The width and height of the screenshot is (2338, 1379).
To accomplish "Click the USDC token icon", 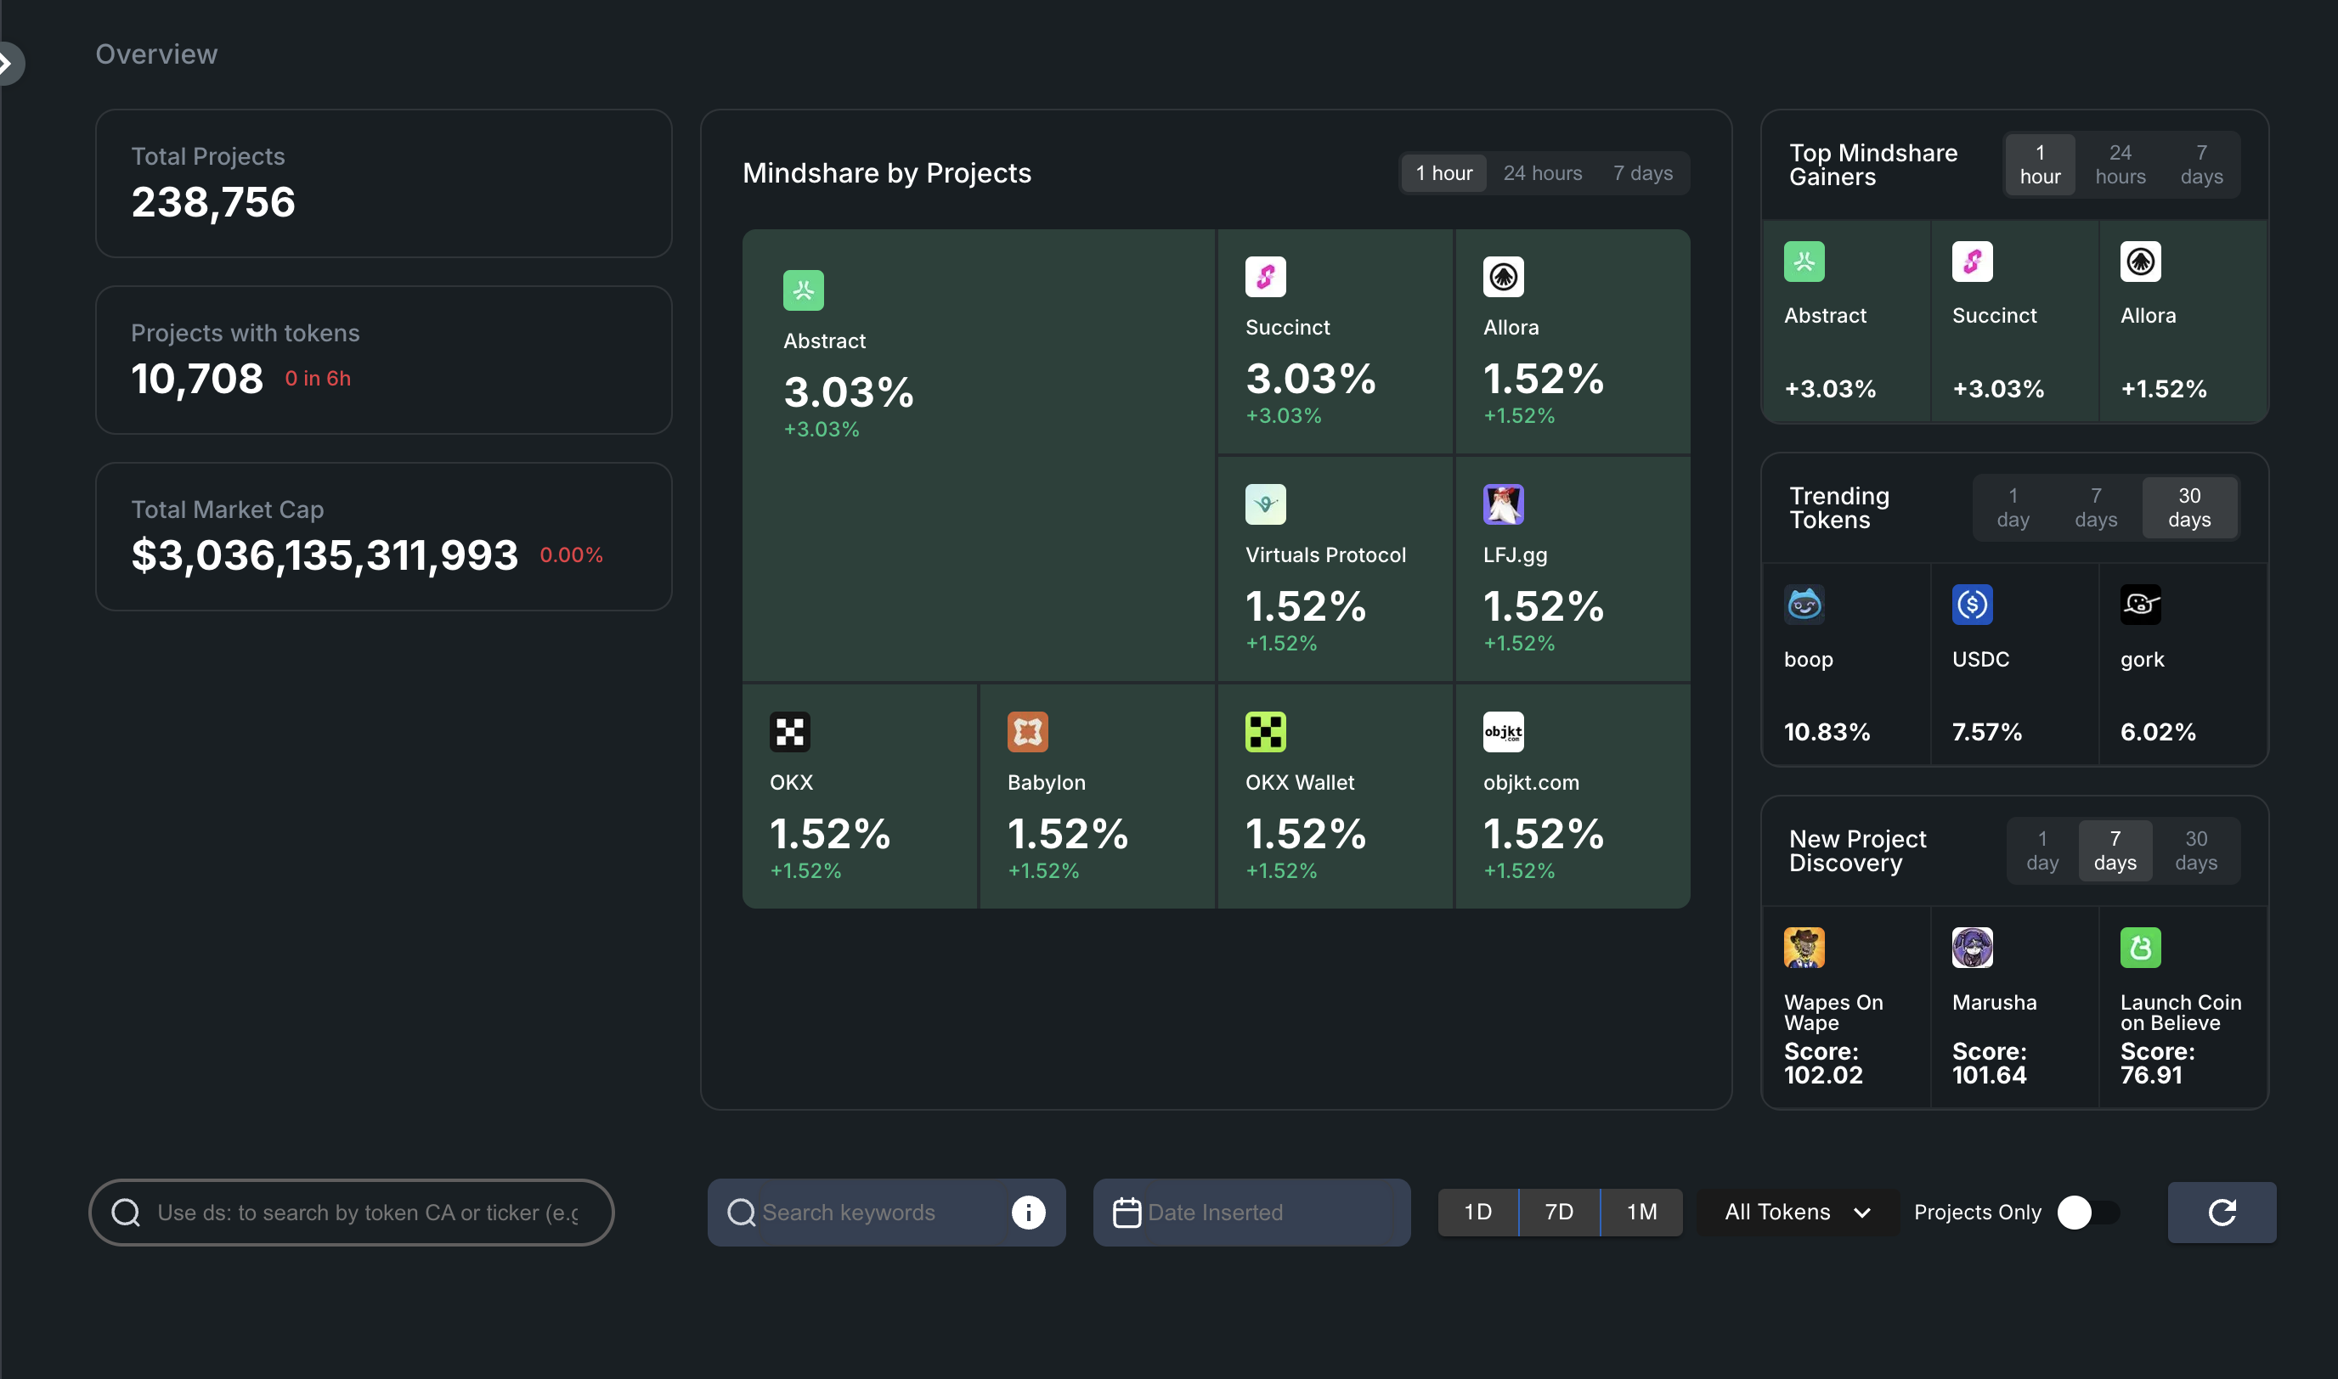I will tap(1972, 604).
